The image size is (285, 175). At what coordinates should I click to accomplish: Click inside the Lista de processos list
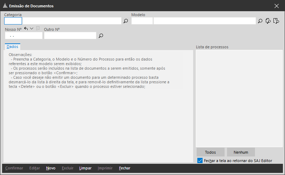[x=239, y=98]
